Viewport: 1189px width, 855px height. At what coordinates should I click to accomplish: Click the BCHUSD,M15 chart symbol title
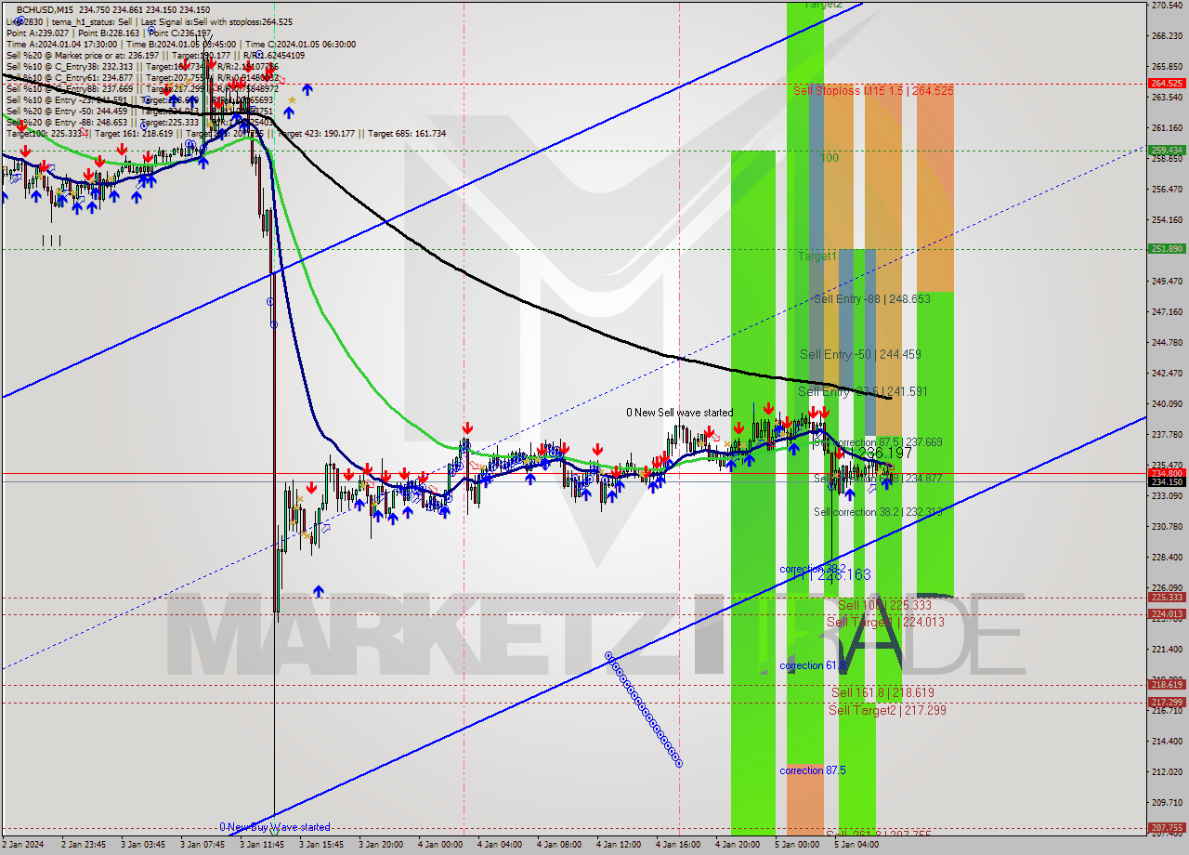tap(46, 10)
